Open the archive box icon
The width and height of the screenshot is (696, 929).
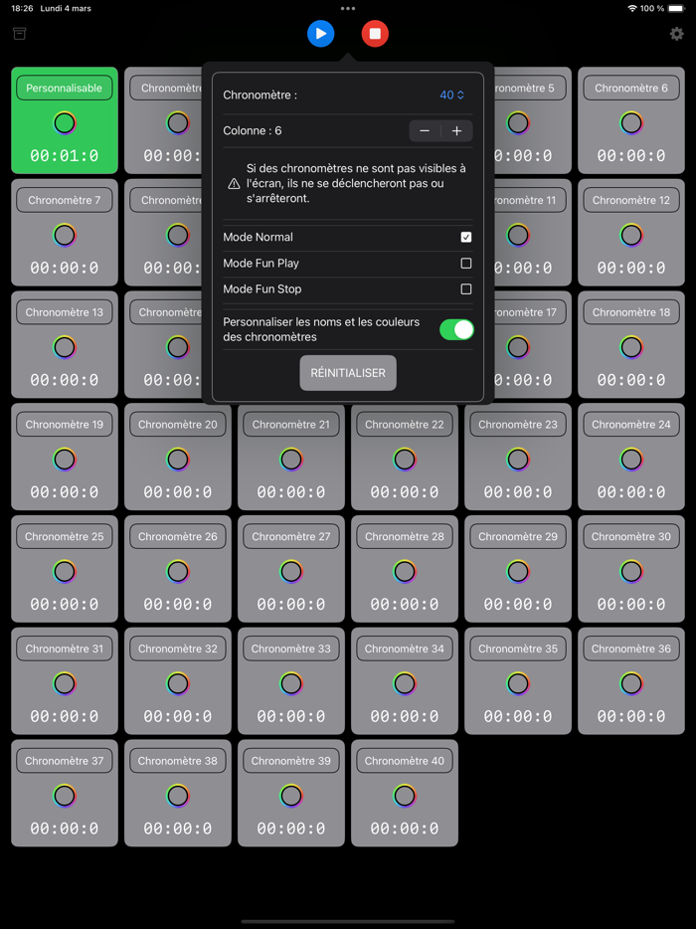[20, 34]
